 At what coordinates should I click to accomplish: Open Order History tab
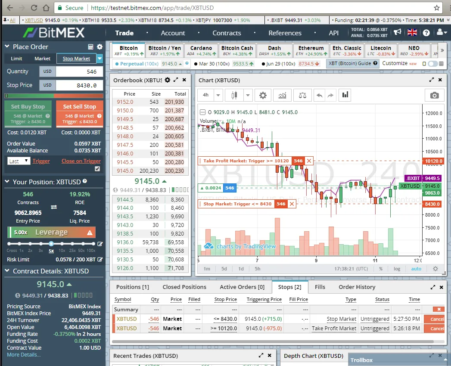[x=357, y=287]
